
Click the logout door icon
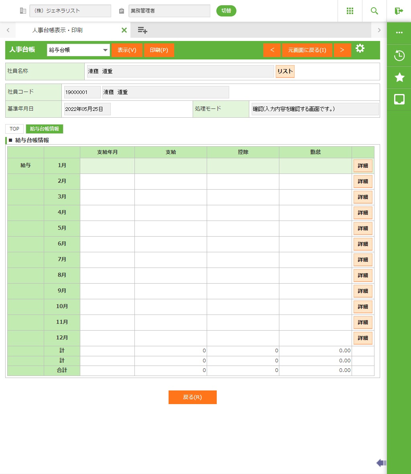(399, 11)
